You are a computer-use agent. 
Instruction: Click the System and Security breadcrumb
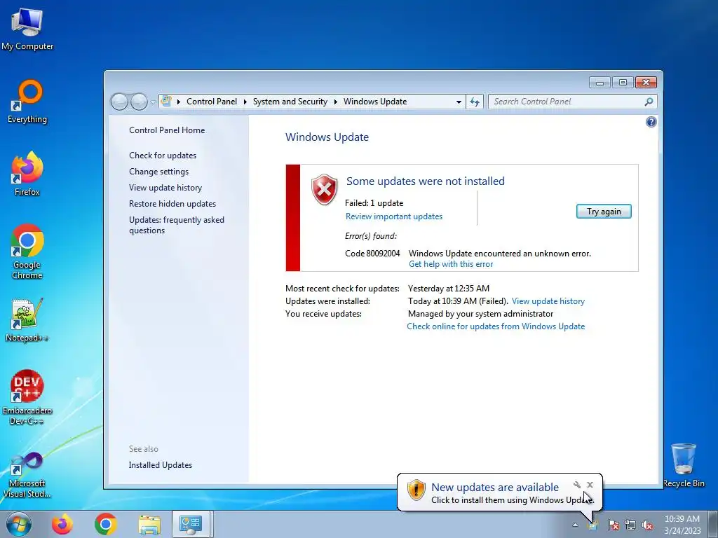pyautogui.click(x=290, y=102)
